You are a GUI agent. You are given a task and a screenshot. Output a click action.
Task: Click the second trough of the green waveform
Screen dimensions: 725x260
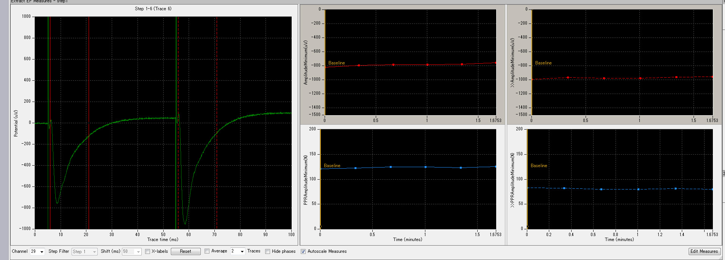pos(185,223)
